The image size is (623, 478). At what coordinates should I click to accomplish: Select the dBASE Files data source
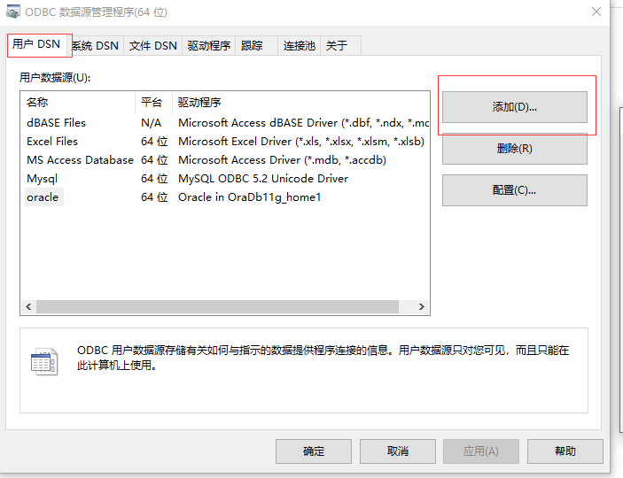[x=56, y=123]
